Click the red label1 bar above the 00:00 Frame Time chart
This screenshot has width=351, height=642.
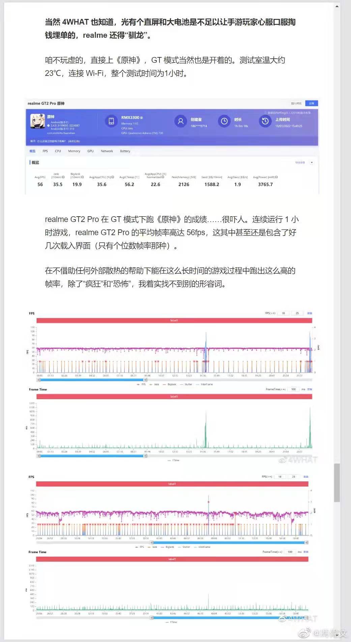[174, 396]
